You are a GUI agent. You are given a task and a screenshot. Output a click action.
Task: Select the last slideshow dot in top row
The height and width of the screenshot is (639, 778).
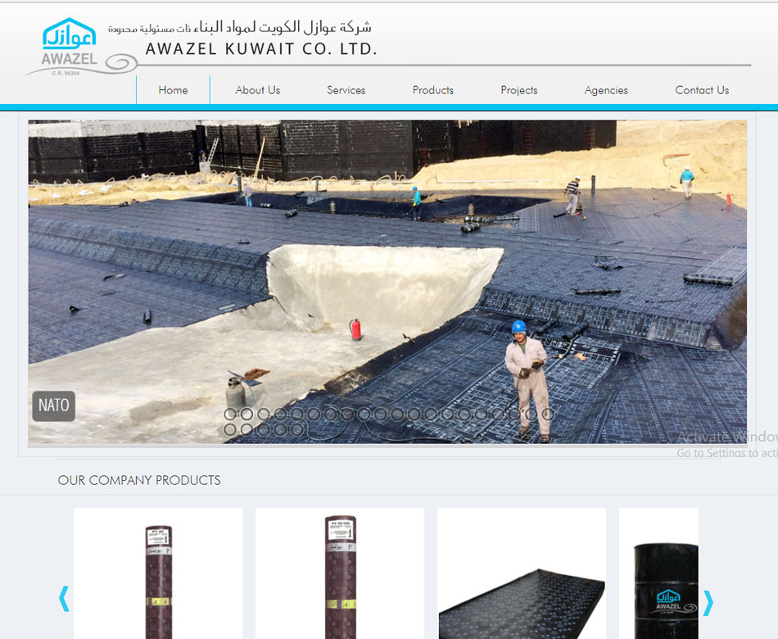pos(548,414)
